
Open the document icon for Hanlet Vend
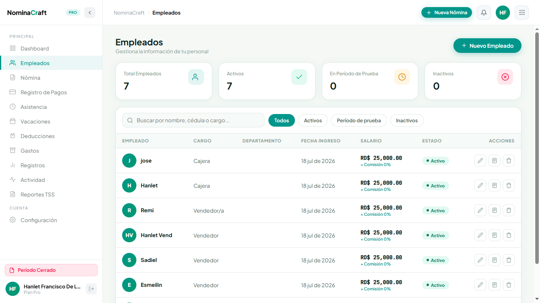click(495, 235)
